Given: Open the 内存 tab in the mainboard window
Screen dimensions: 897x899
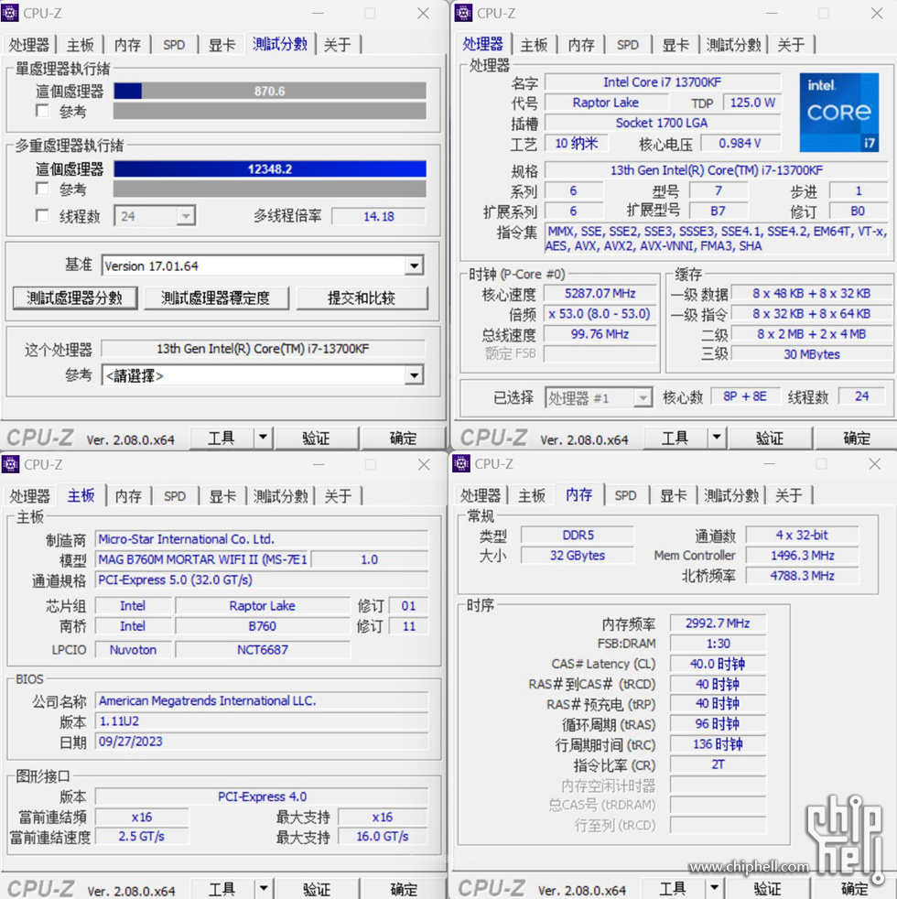Looking at the screenshot, I should (128, 496).
